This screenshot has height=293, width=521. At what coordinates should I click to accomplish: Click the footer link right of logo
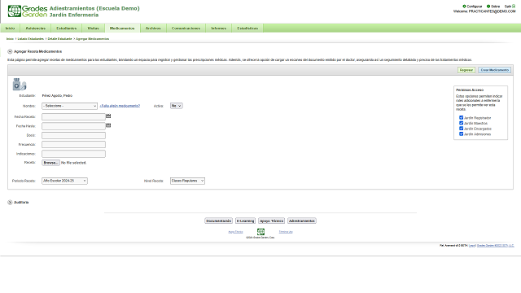[286, 232]
